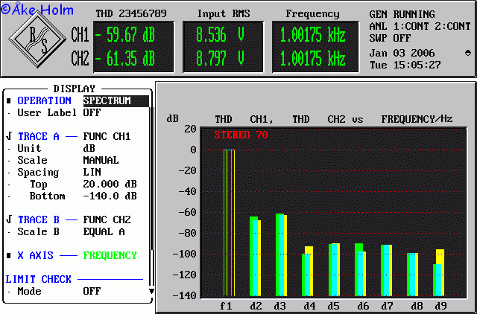Edit the Bottom -140.0 dB value

pyautogui.click(x=110, y=196)
